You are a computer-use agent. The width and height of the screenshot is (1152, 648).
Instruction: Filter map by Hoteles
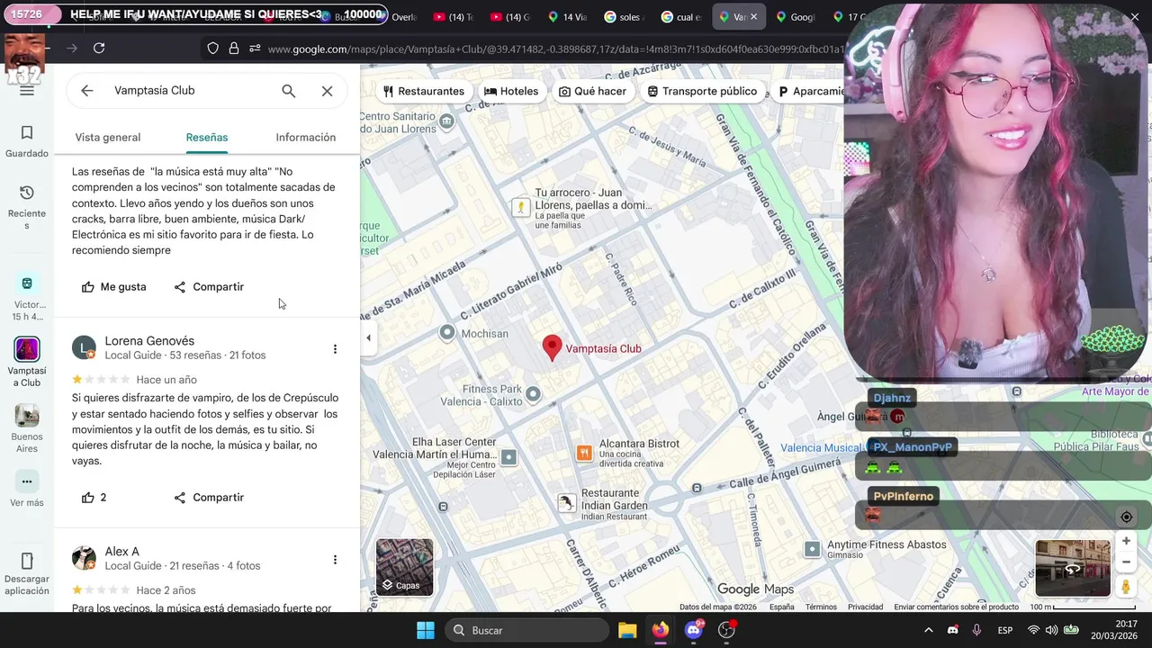click(511, 91)
